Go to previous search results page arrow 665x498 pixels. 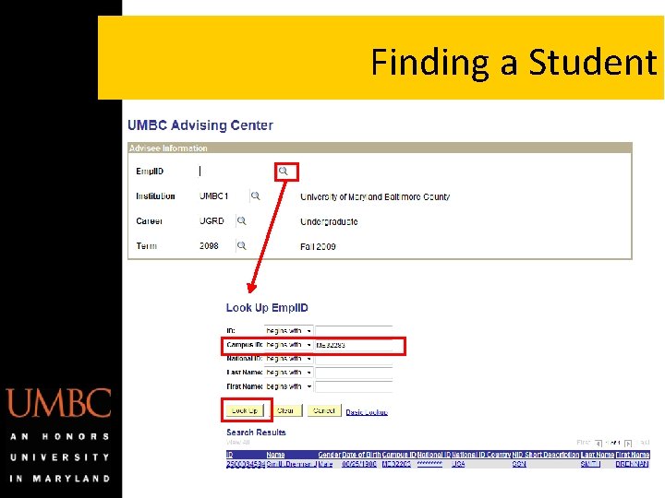point(598,444)
